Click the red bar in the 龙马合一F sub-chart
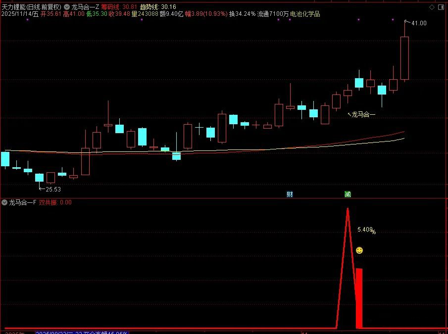Viewport: 448px width, 334px height. pyautogui.click(x=359, y=298)
